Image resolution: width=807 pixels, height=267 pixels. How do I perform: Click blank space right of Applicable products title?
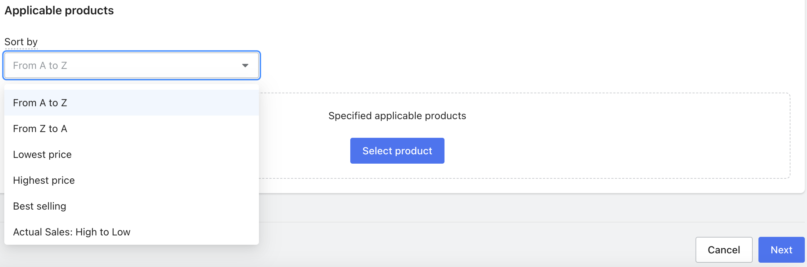pyautogui.click(x=432, y=11)
